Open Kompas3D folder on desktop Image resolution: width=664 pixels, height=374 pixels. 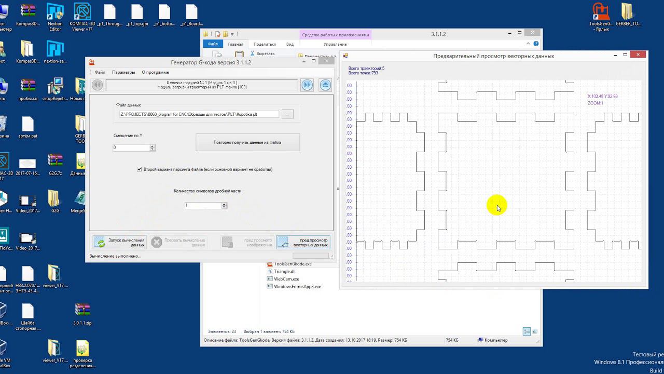[x=28, y=52]
